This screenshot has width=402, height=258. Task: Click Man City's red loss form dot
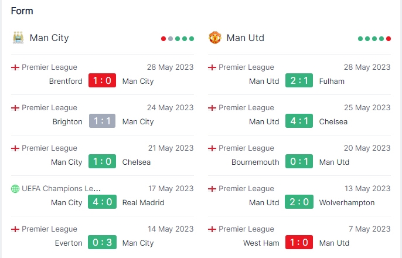point(163,39)
